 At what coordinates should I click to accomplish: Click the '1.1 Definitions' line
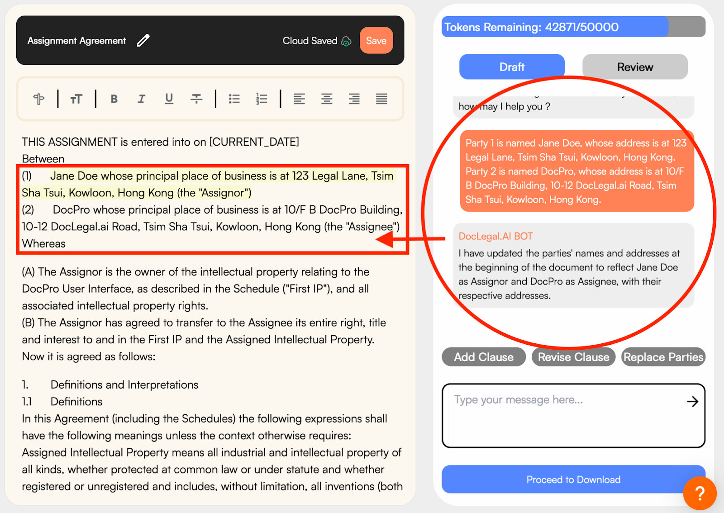62,402
